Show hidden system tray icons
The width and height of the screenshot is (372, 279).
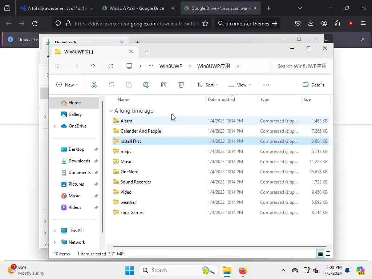click(283, 270)
